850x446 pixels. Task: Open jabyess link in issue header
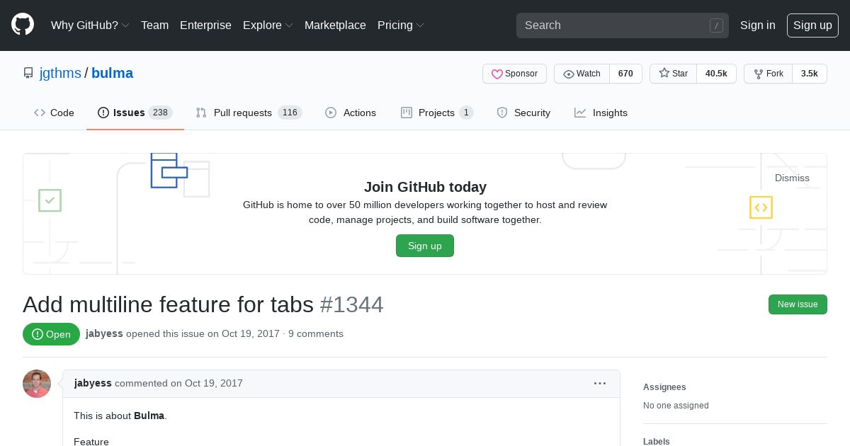104,333
